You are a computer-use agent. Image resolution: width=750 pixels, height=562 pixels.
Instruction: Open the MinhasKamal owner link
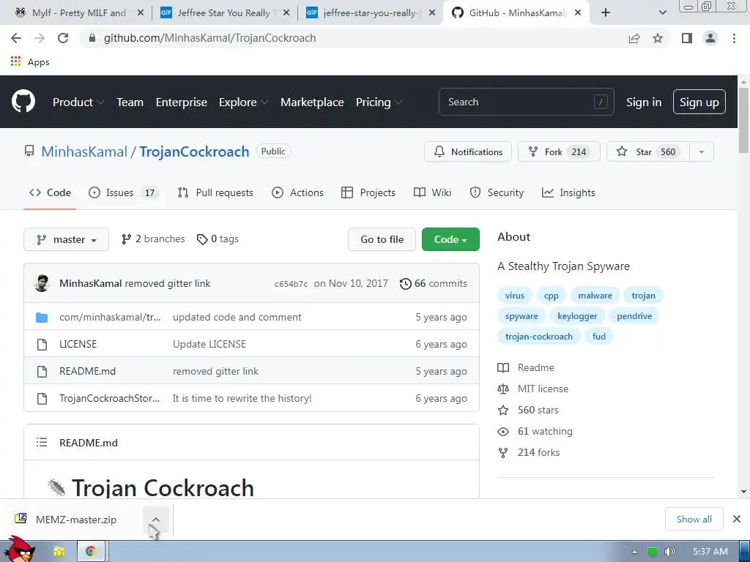click(x=84, y=151)
